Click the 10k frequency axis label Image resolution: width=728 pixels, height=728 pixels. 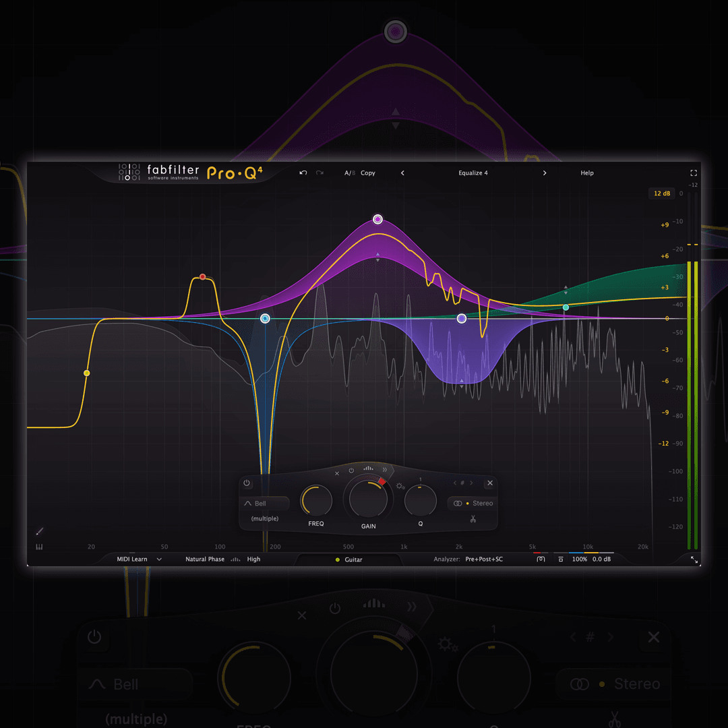click(588, 547)
